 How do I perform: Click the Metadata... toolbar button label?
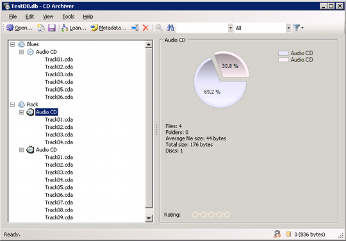[113, 28]
